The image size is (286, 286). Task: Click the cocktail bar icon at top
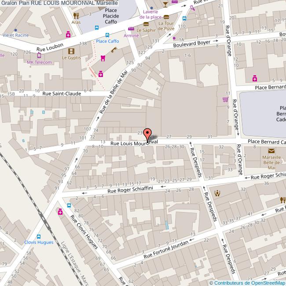(165, 4)
